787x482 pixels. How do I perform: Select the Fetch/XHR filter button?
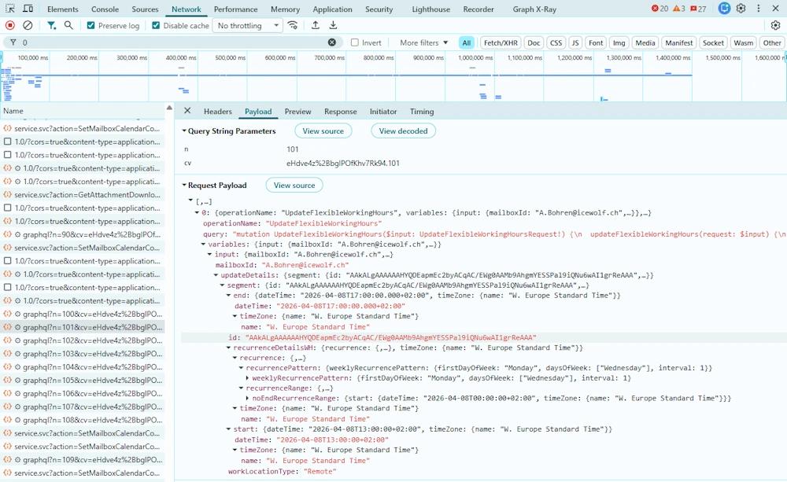tap(501, 42)
